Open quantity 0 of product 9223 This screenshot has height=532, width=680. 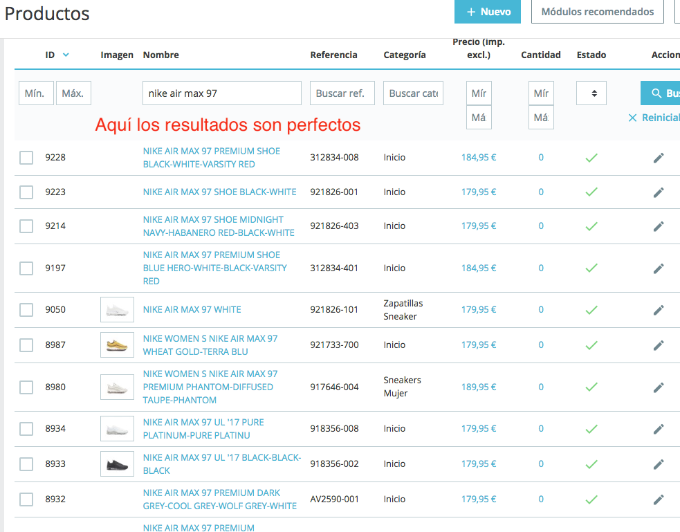pyautogui.click(x=541, y=192)
